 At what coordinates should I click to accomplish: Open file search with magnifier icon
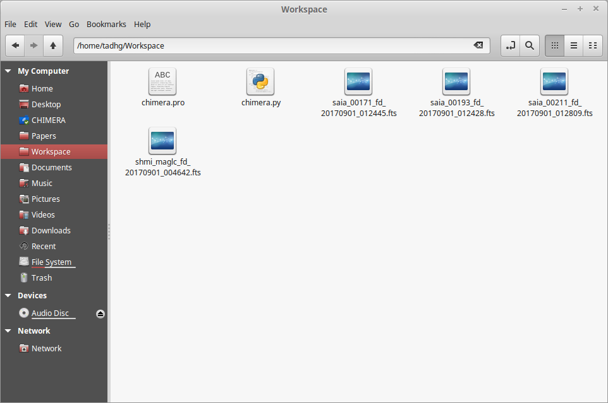click(x=530, y=45)
